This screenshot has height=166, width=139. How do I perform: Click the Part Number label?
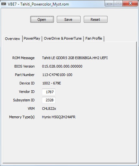pyautogui.click(x=25, y=75)
